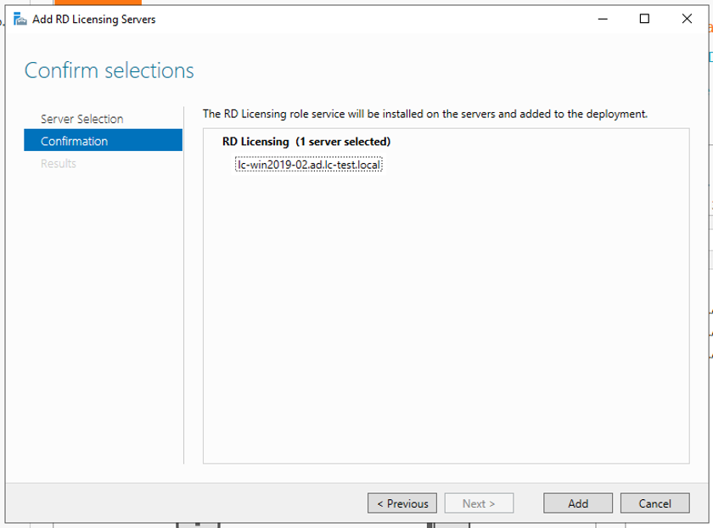
Task: Close the Add RD Licensing Servers wizard
Action: (687, 19)
